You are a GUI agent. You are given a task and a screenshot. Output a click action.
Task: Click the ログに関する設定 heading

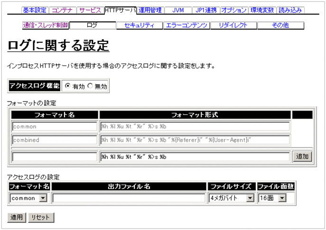[x=58, y=46]
